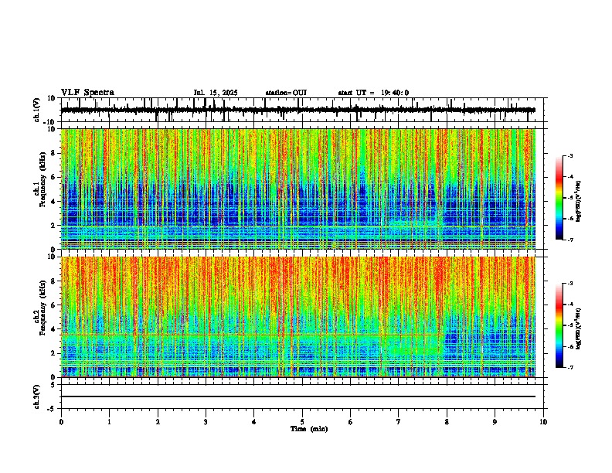Click time axis tick label "5"
Viewport: 612px width, 473px height.
point(302,422)
